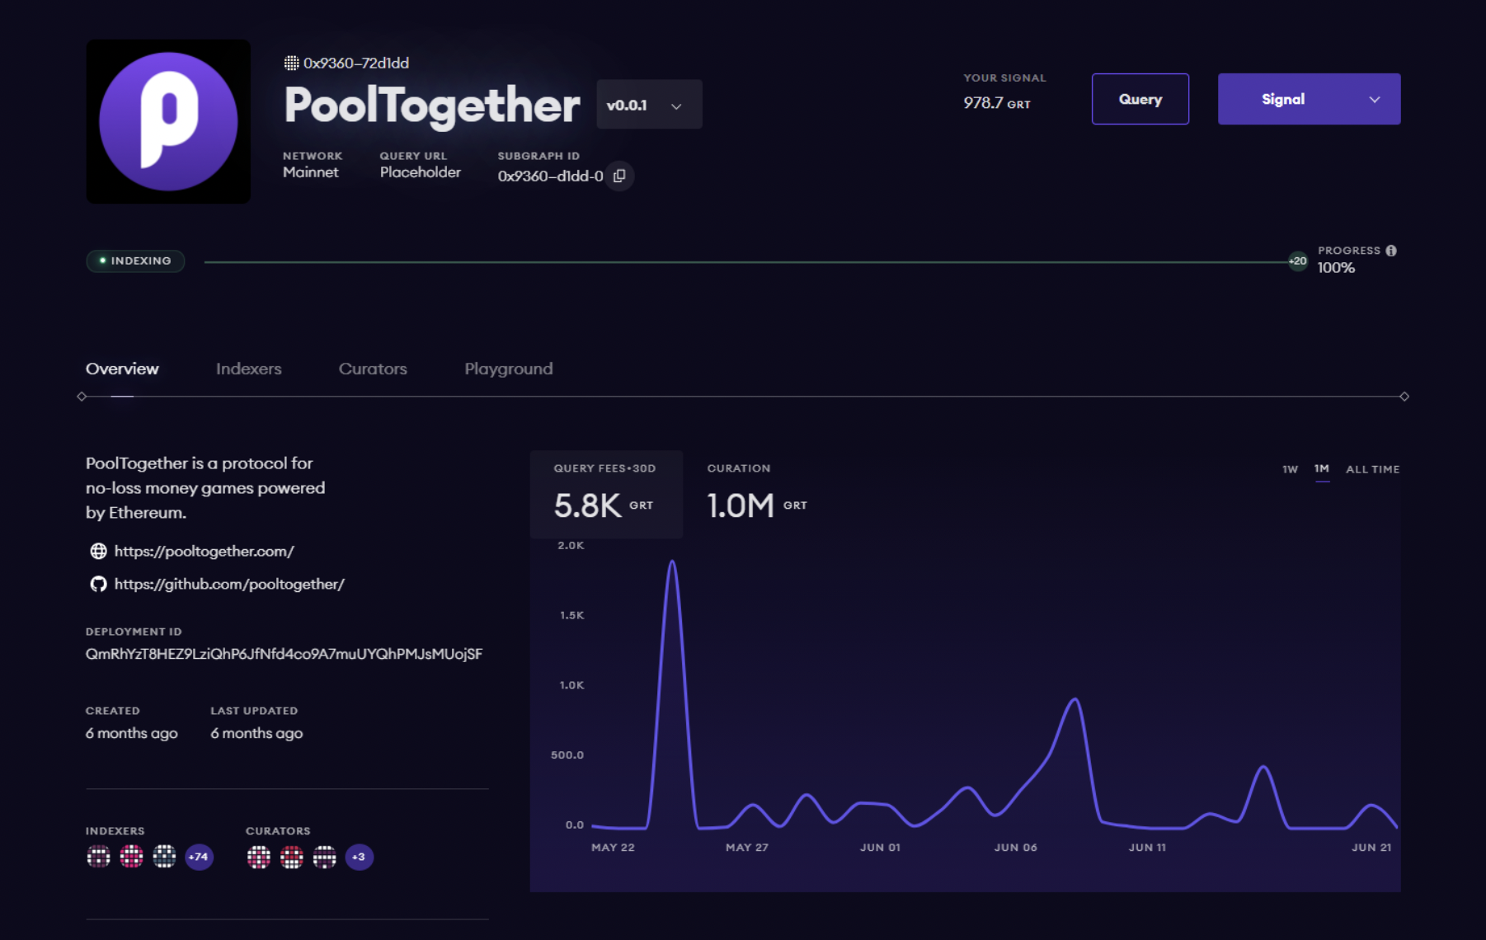The width and height of the screenshot is (1486, 940).
Task: Open the Signal dropdown arrow
Action: (x=1374, y=99)
